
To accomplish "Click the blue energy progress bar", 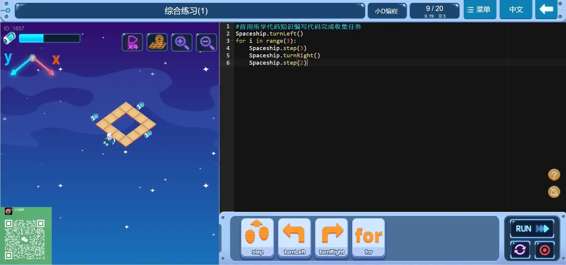I will click(49, 38).
